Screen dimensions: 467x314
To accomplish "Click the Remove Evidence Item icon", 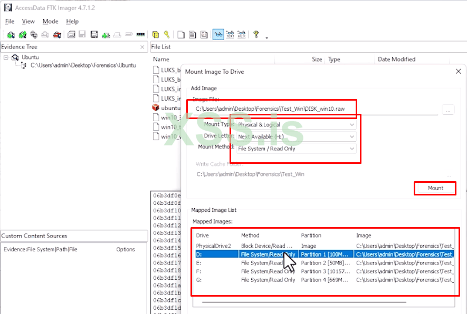I will tap(45, 35).
